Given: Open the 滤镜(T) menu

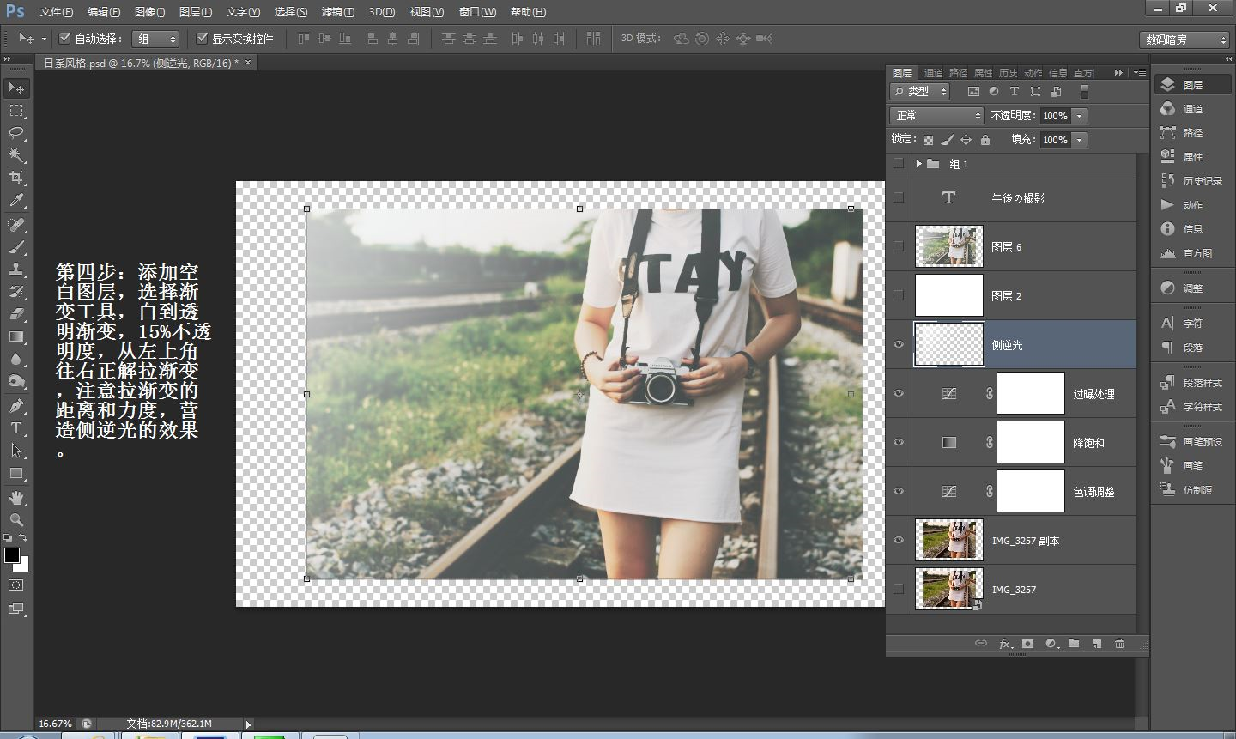Looking at the screenshot, I should (337, 12).
